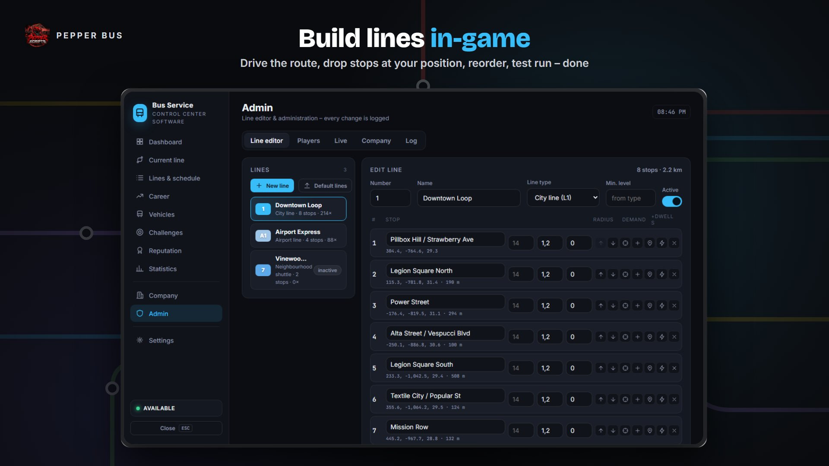Image resolution: width=829 pixels, height=466 pixels.
Task: Toggle the Active switch for this line
Action: (672, 202)
